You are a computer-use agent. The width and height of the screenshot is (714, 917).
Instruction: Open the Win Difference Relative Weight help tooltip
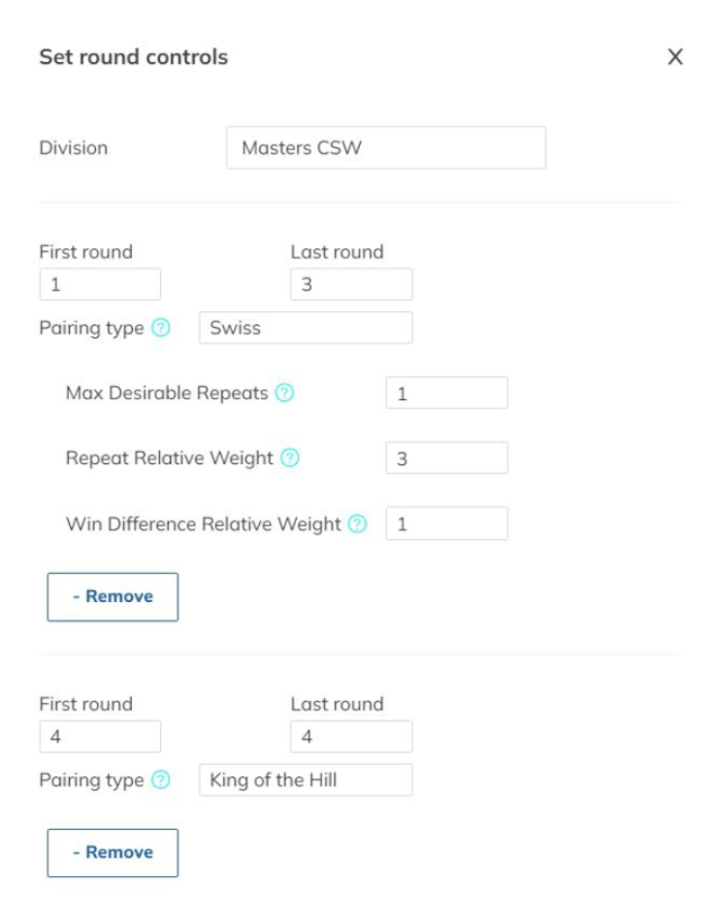pos(358,524)
